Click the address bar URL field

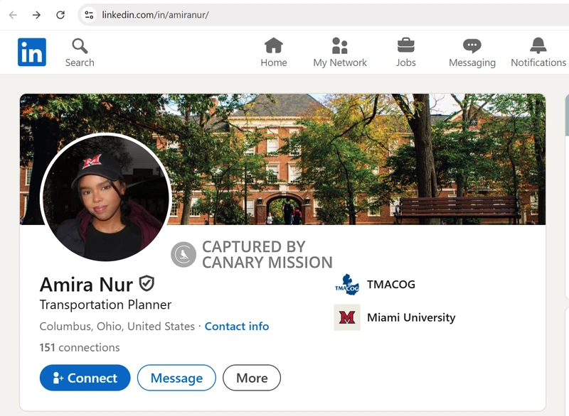(284, 15)
